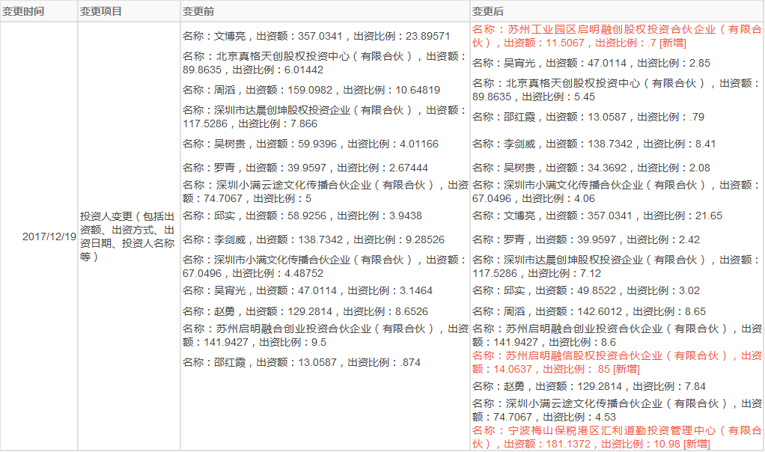This screenshot has width=765, height=452.
Task: Click the 变更后 column header
Action: click(487, 12)
